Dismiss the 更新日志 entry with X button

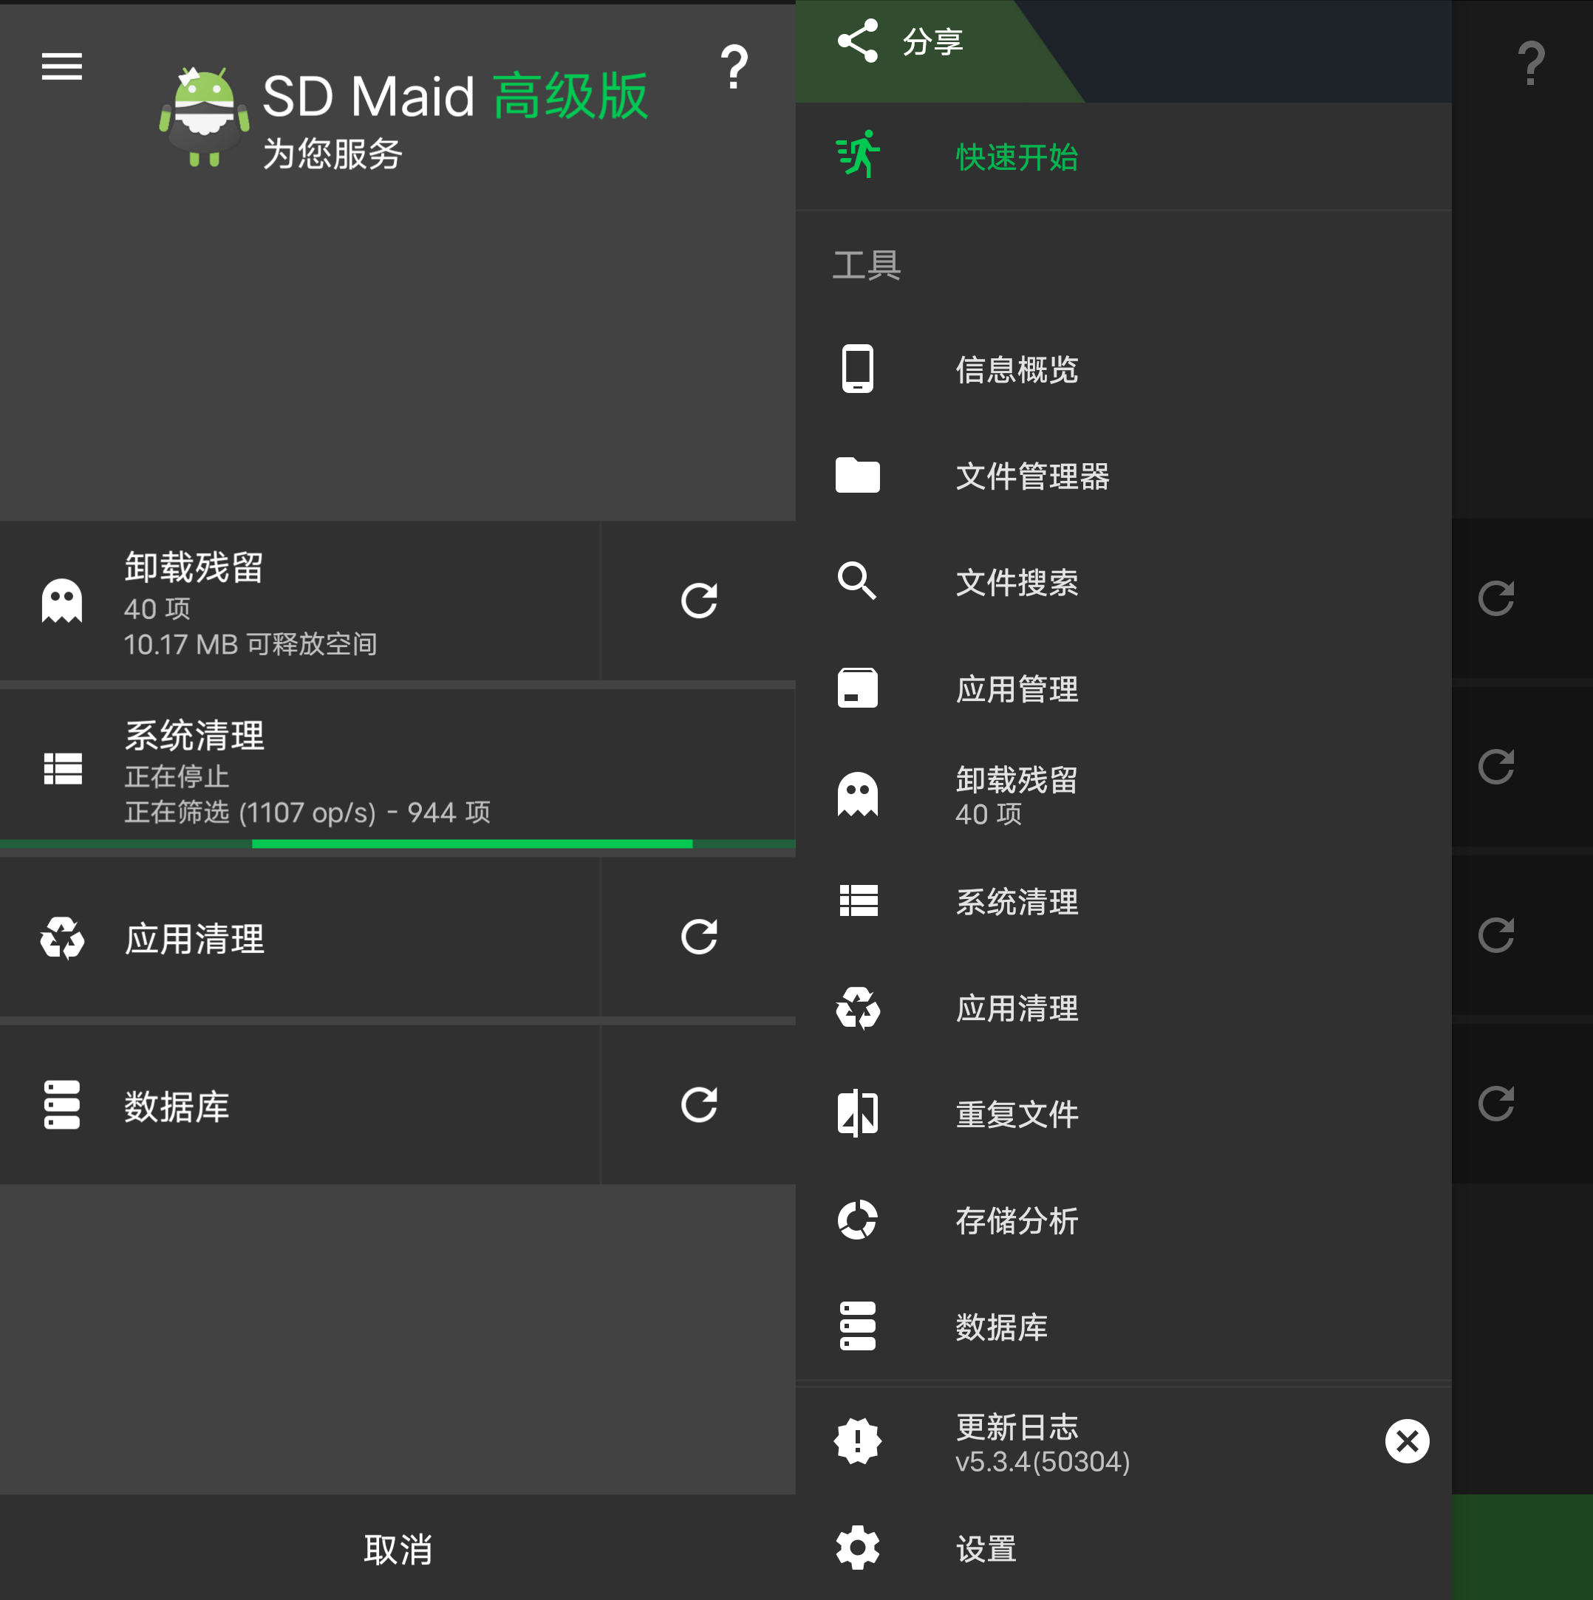pos(1407,1442)
